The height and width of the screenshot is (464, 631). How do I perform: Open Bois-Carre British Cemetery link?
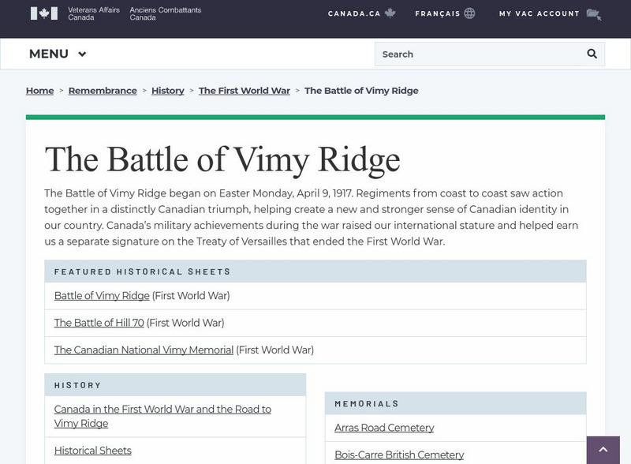point(399,455)
